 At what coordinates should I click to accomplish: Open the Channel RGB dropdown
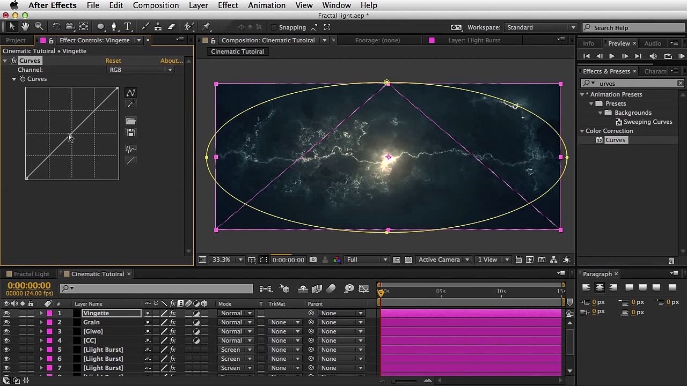click(141, 70)
